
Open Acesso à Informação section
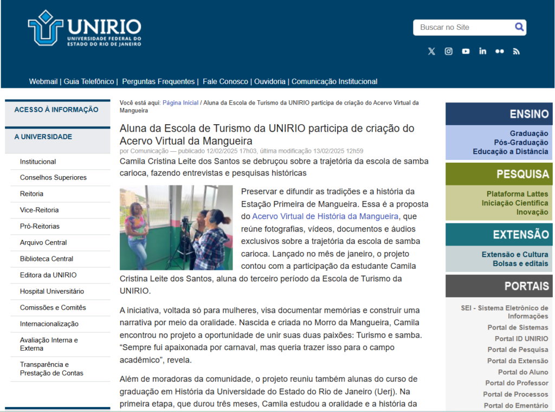click(56, 110)
